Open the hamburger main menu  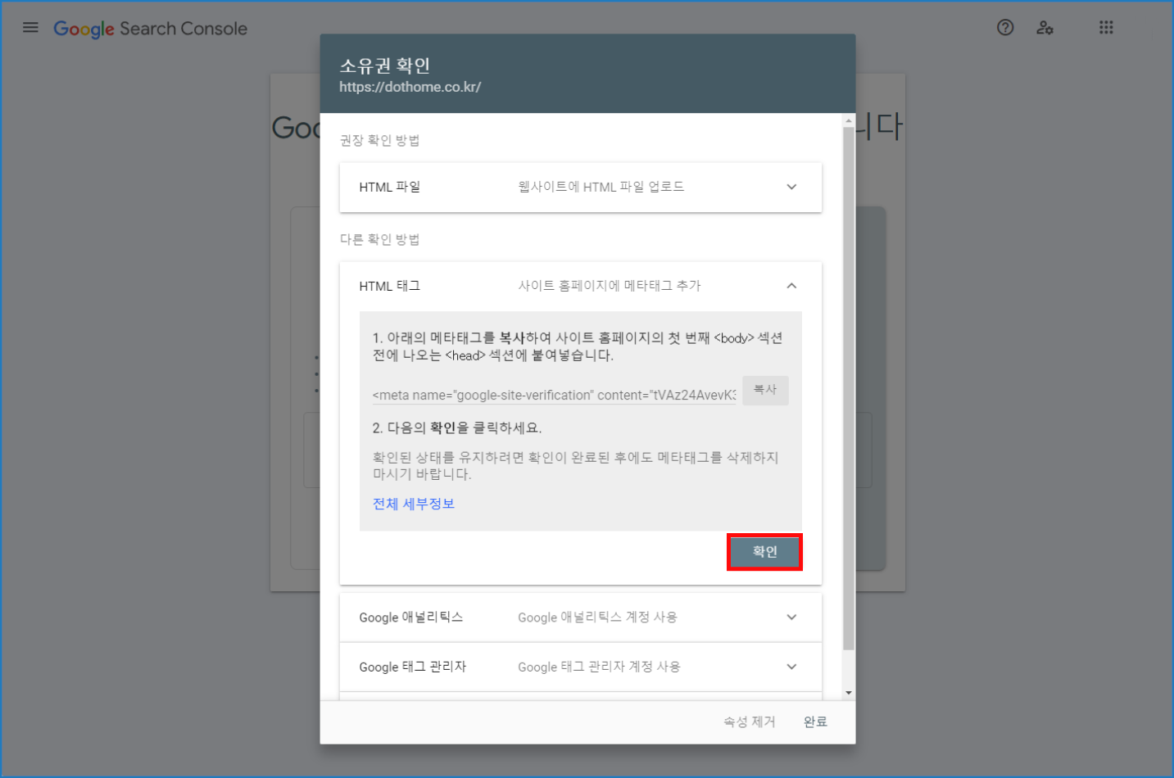pos(30,28)
